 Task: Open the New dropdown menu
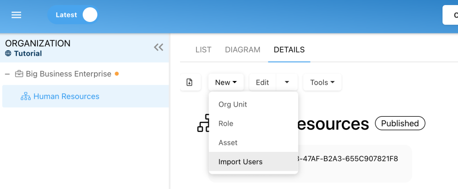[x=226, y=82]
